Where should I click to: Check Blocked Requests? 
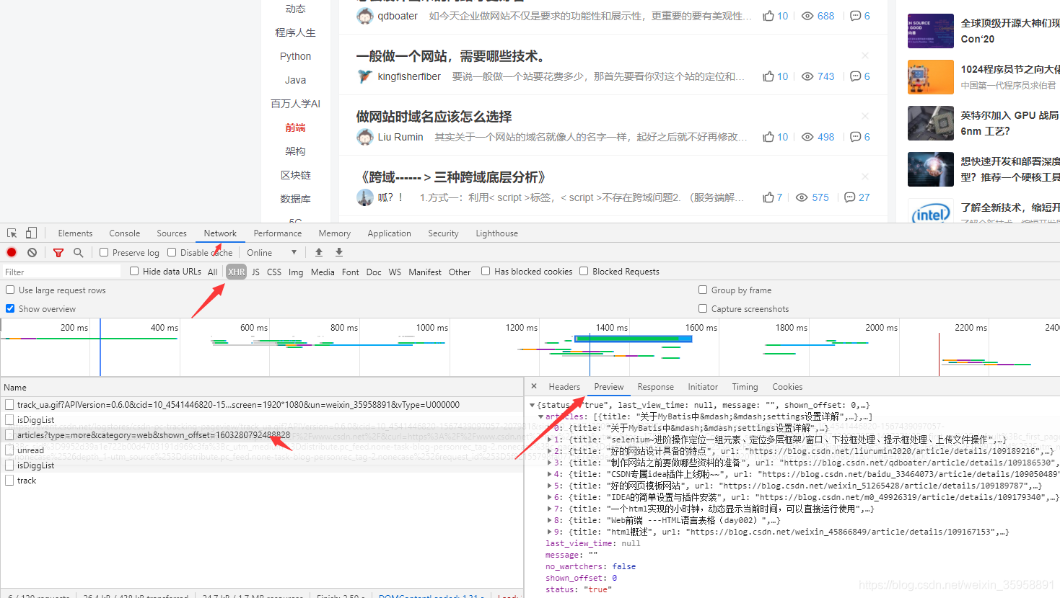(584, 271)
